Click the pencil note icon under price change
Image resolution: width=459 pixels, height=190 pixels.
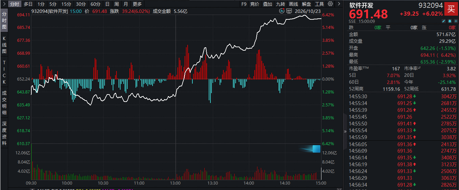pyautogui.click(x=444, y=21)
